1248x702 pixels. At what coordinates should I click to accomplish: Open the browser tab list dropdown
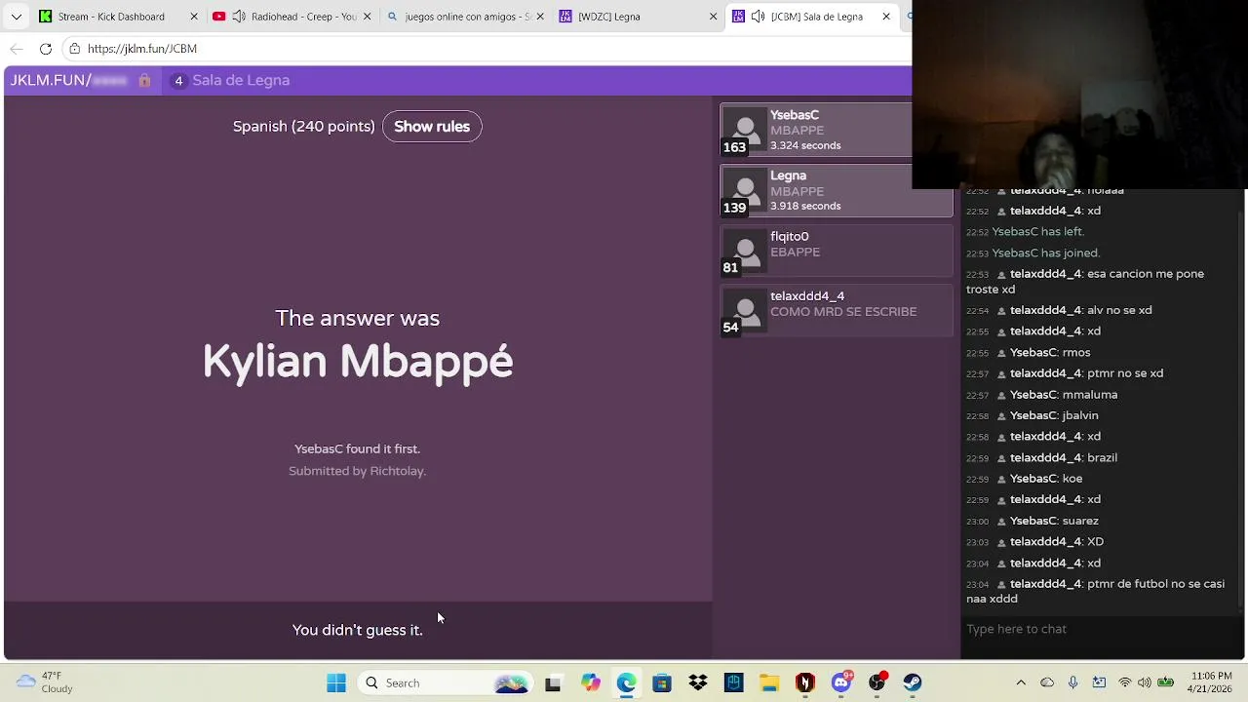click(16, 17)
